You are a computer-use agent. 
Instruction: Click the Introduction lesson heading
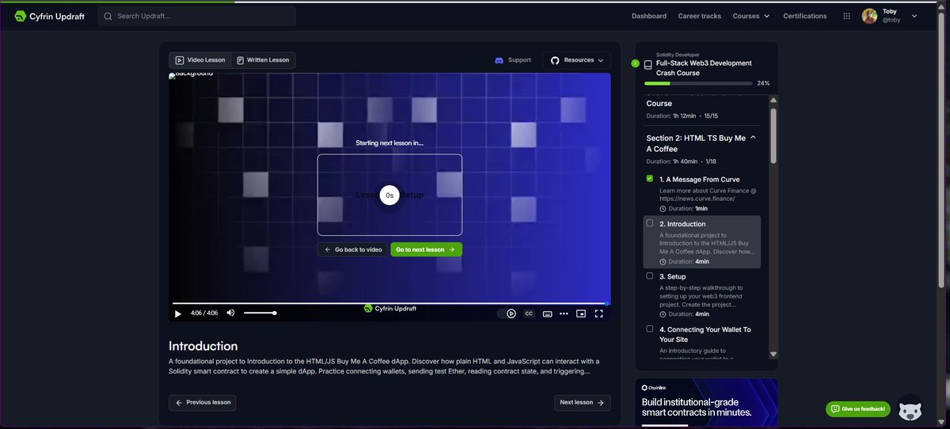coord(203,346)
